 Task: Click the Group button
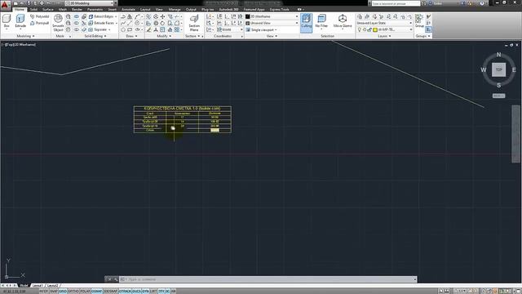(x=419, y=20)
